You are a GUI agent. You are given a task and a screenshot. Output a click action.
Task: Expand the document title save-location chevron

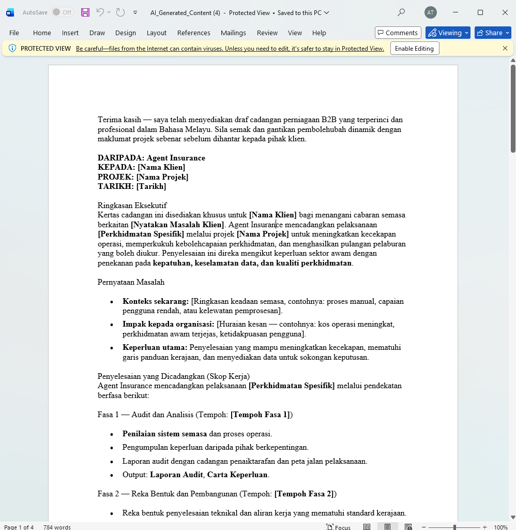tap(327, 13)
